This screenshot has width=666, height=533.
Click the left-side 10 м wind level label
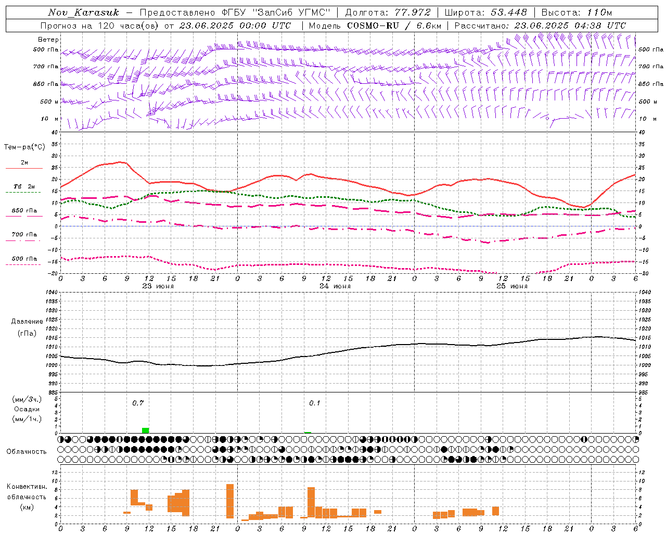pyautogui.click(x=50, y=119)
